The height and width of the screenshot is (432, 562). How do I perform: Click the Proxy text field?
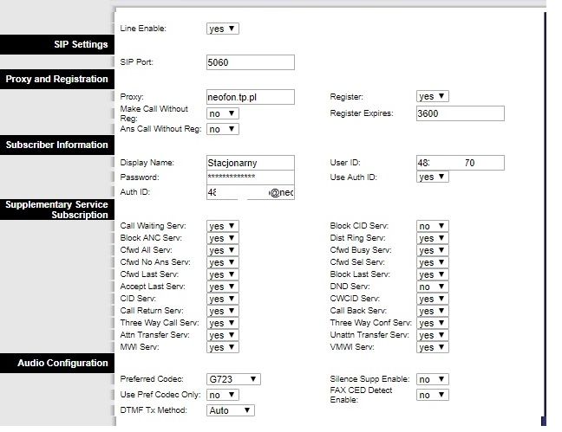coord(251,97)
